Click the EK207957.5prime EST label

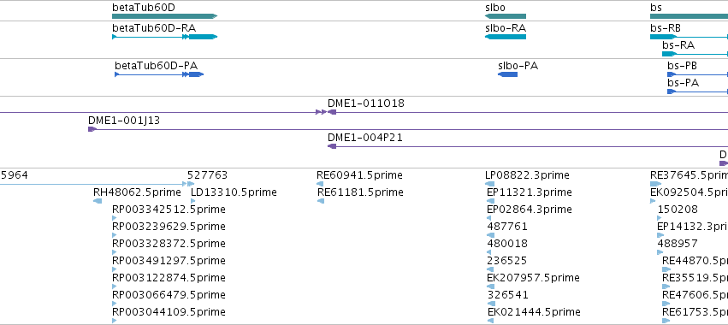pos(533,278)
